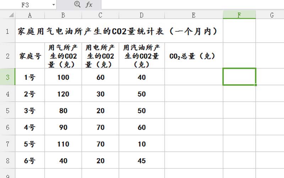Click gasoline value 50 in 3号 row
The height and width of the screenshot is (178, 284).
[142, 110]
